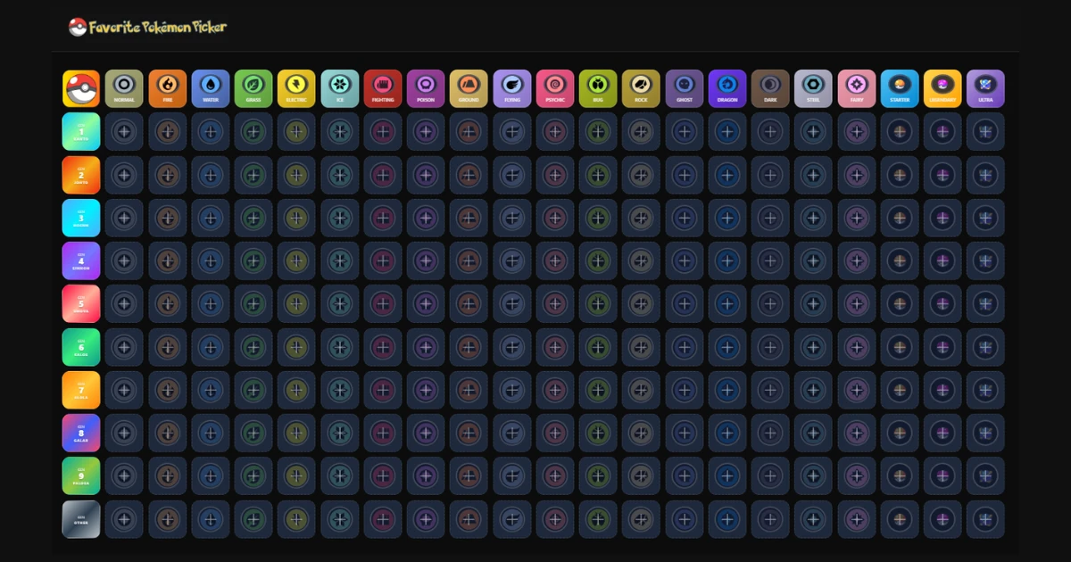Choose the Gen 3 Hoenn row tile
Viewport: 1071px width, 562px height.
click(81, 218)
